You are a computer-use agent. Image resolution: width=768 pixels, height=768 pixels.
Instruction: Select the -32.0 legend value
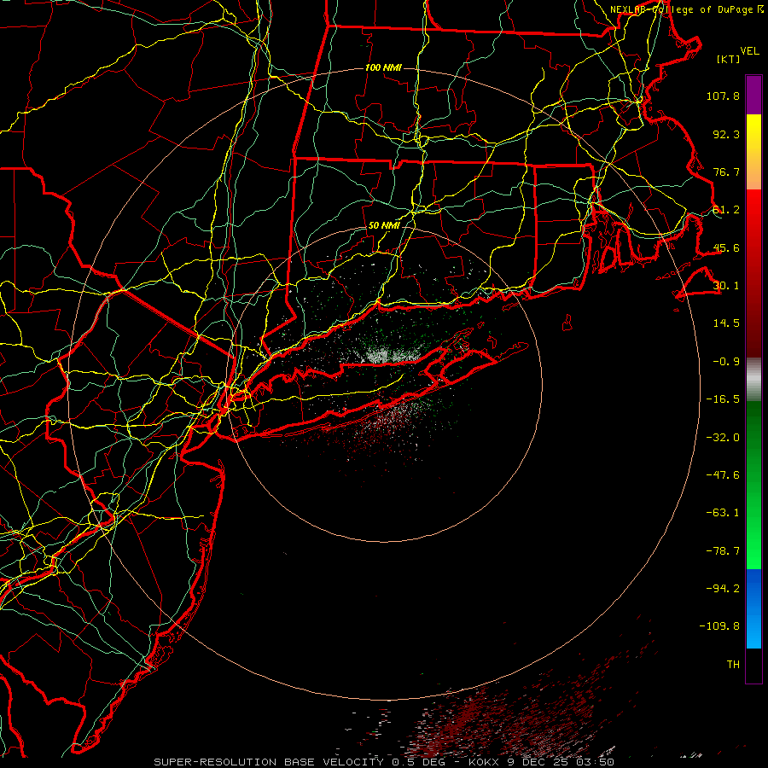[x=723, y=438]
